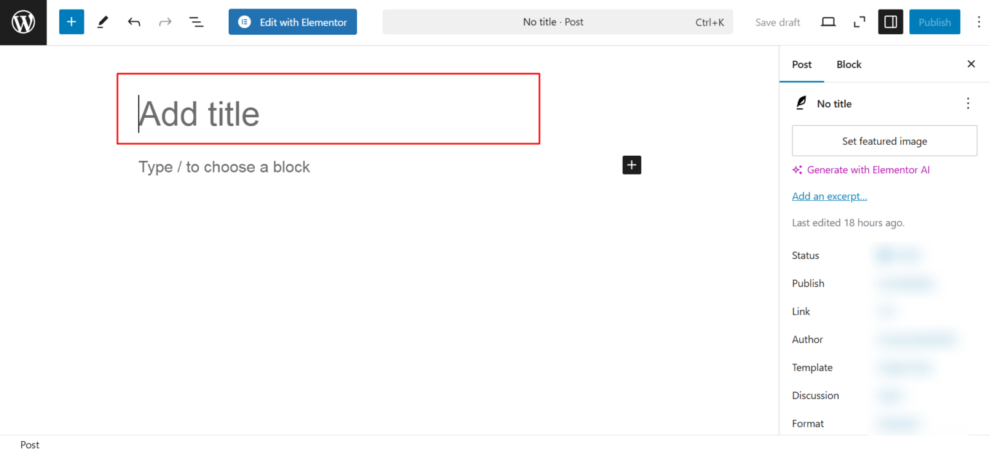Click Edit with Elementor
Image resolution: width=990 pixels, height=452 pixels.
[x=292, y=21]
